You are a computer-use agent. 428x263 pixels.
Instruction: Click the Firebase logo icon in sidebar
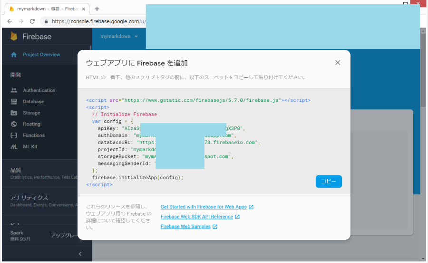click(x=14, y=36)
